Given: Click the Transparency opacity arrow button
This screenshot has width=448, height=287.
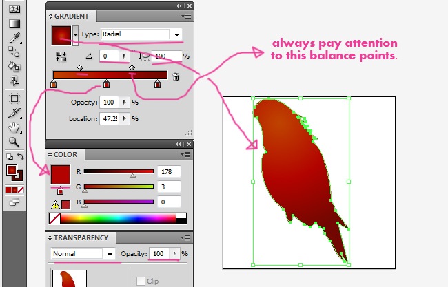Looking at the screenshot, I should point(174,254).
